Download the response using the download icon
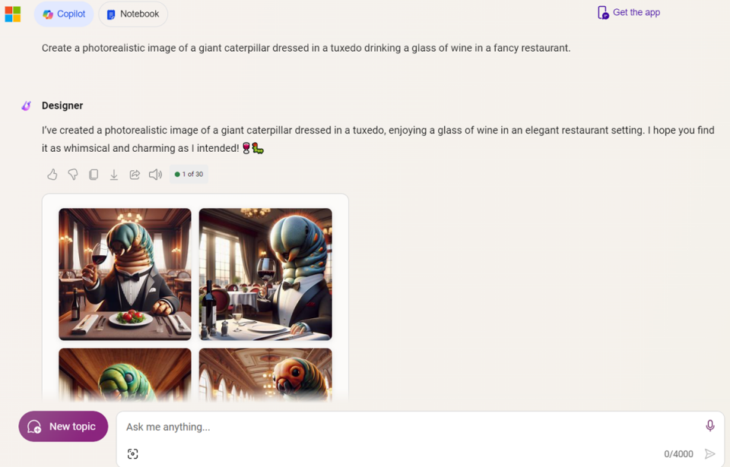The image size is (730, 467). (114, 175)
